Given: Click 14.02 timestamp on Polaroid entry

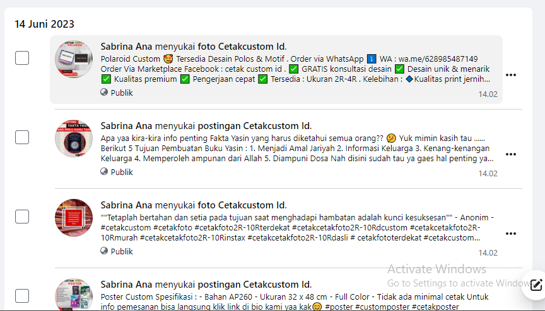Looking at the screenshot, I should point(488,94).
